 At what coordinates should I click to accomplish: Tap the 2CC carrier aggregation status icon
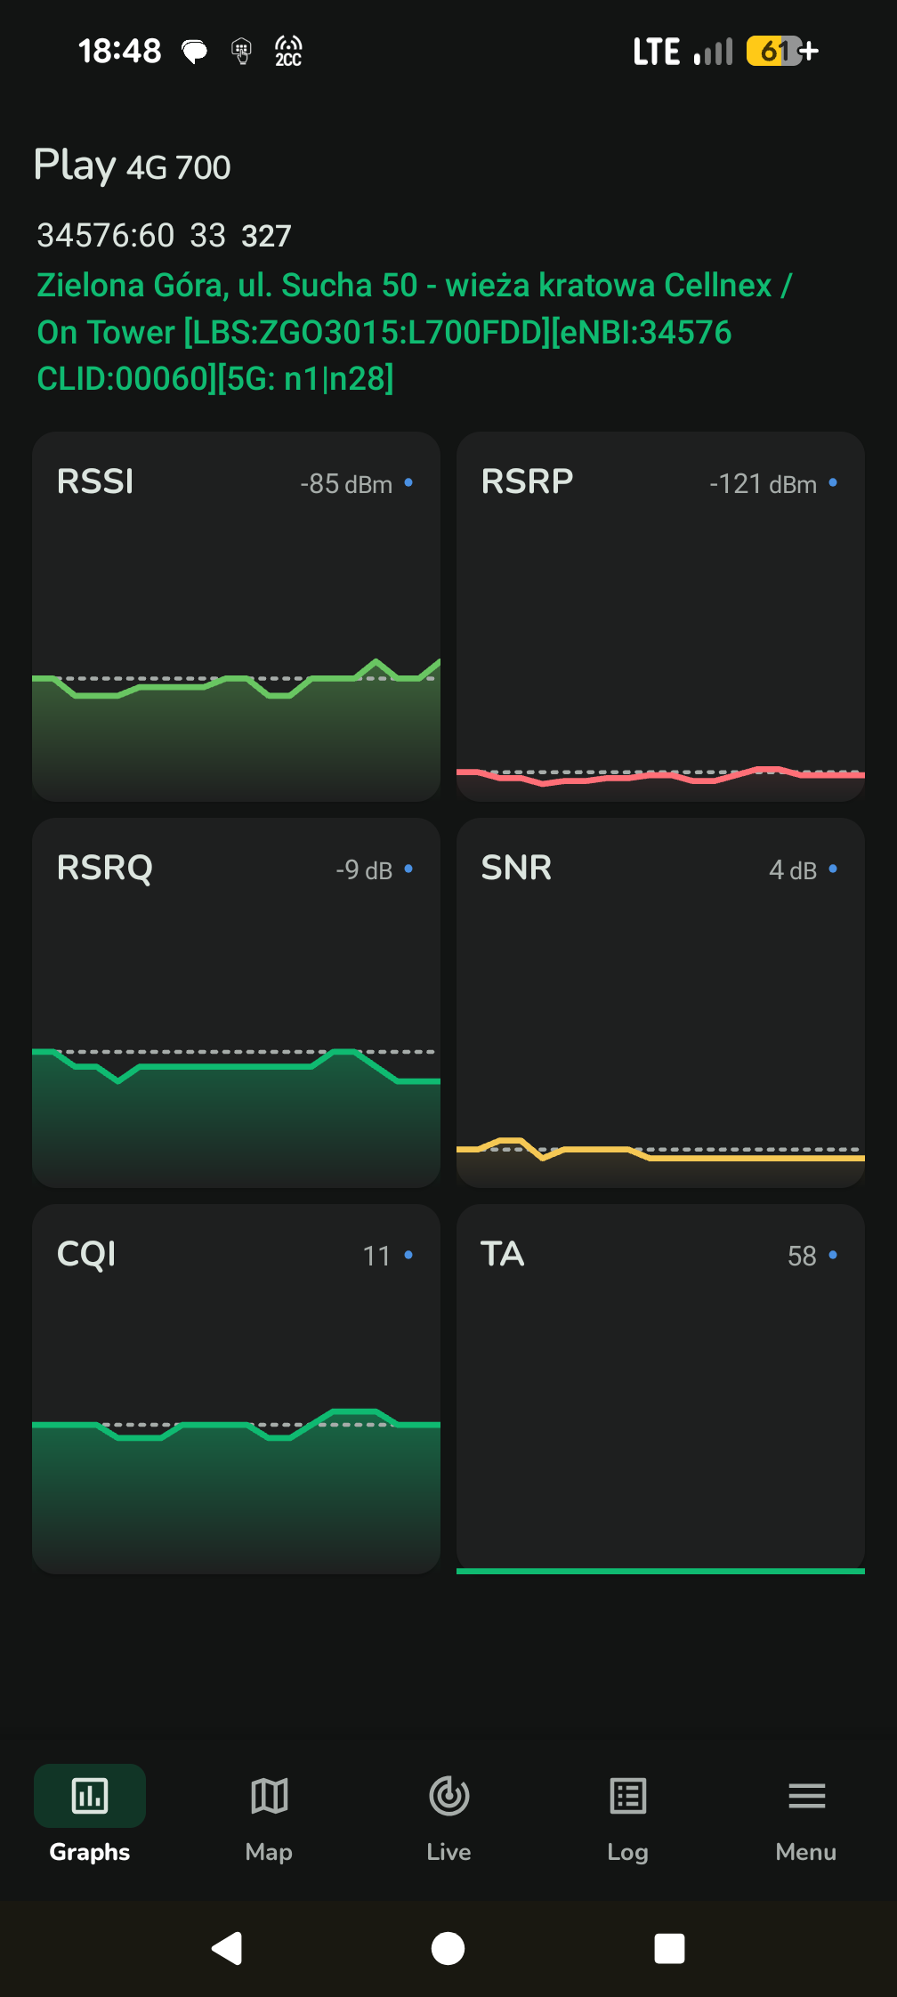(288, 52)
